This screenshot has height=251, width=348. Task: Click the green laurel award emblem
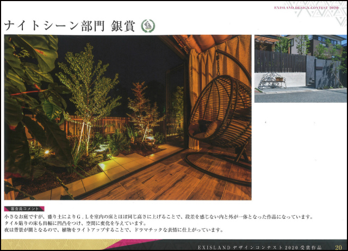148,26
